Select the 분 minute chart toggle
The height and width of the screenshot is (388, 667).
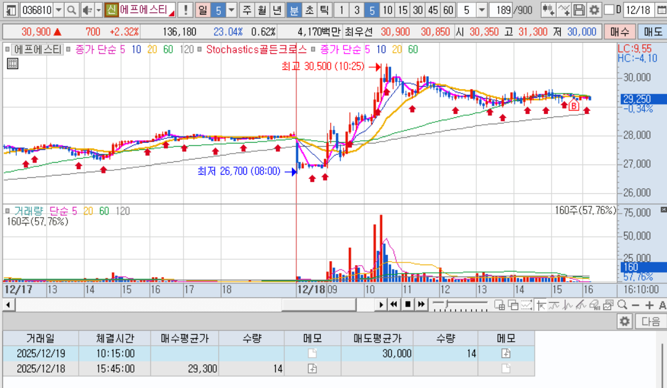[294, 10]
